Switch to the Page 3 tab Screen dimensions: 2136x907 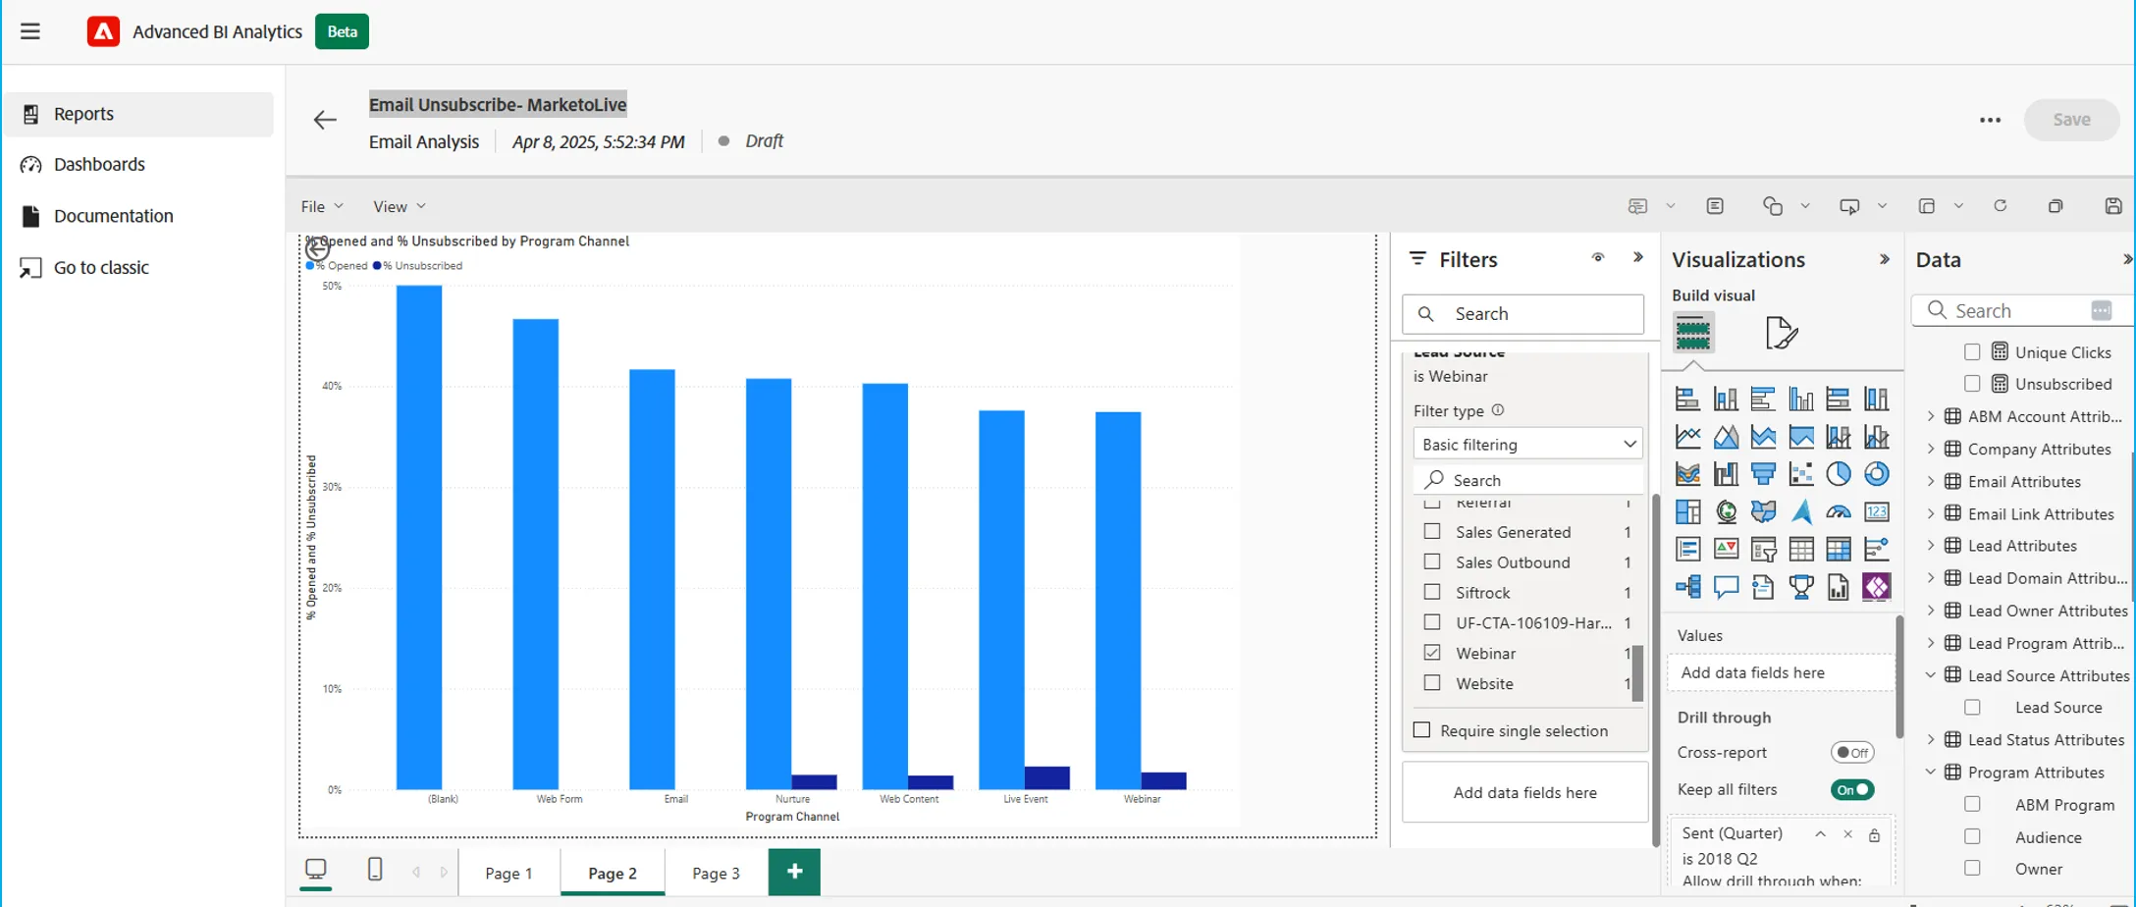click(716, 873)
